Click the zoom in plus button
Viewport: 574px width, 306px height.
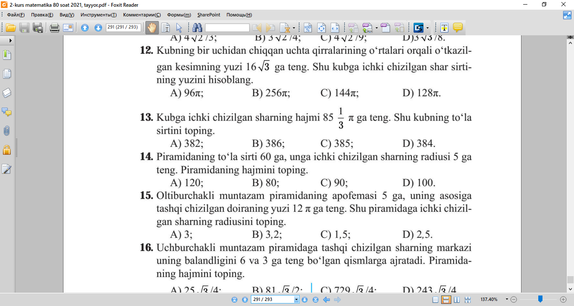tap(563, 300)
